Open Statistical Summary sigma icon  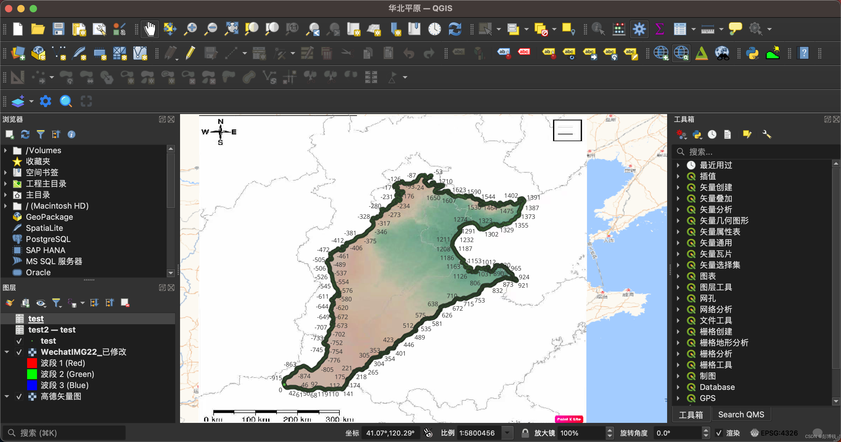(659, 29)
